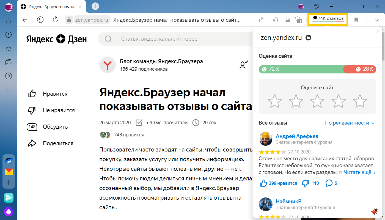Open notifications bell in sidebar
The image size is (385, 220).
pos(9,21)
